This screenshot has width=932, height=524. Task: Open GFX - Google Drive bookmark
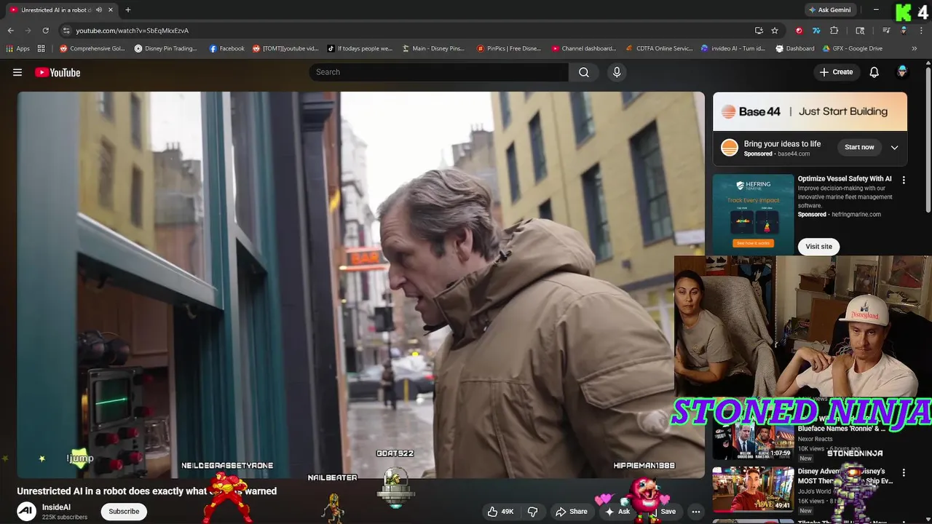853,49
